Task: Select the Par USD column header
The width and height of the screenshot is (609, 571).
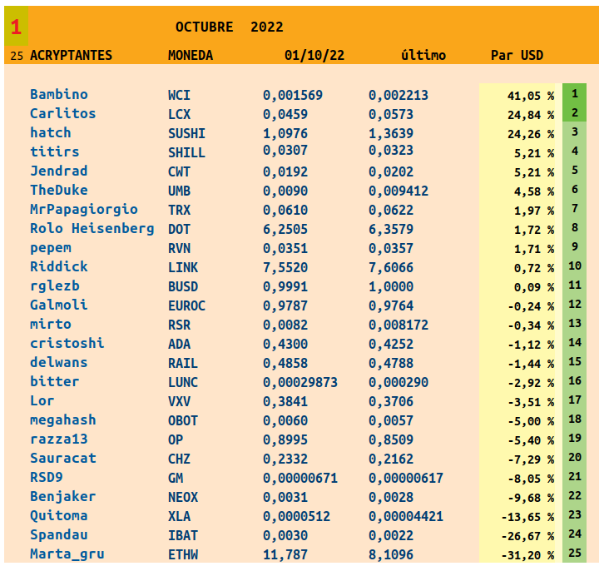Action: 517,56
